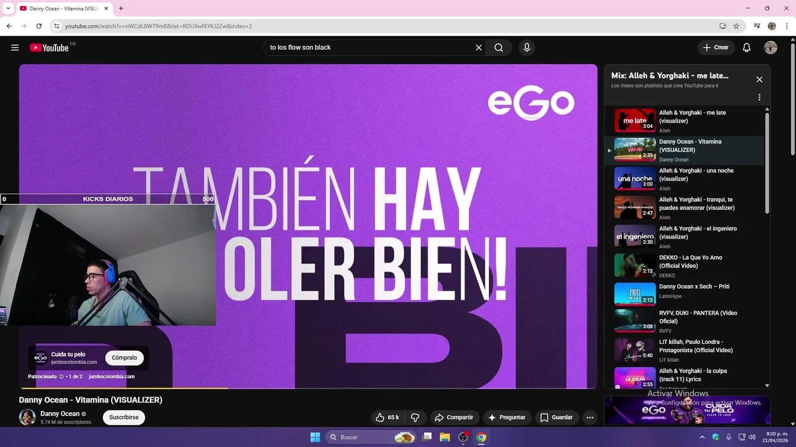
Task: Close the Danny Ocean - Vitamina tab
Action: [105, 9]
